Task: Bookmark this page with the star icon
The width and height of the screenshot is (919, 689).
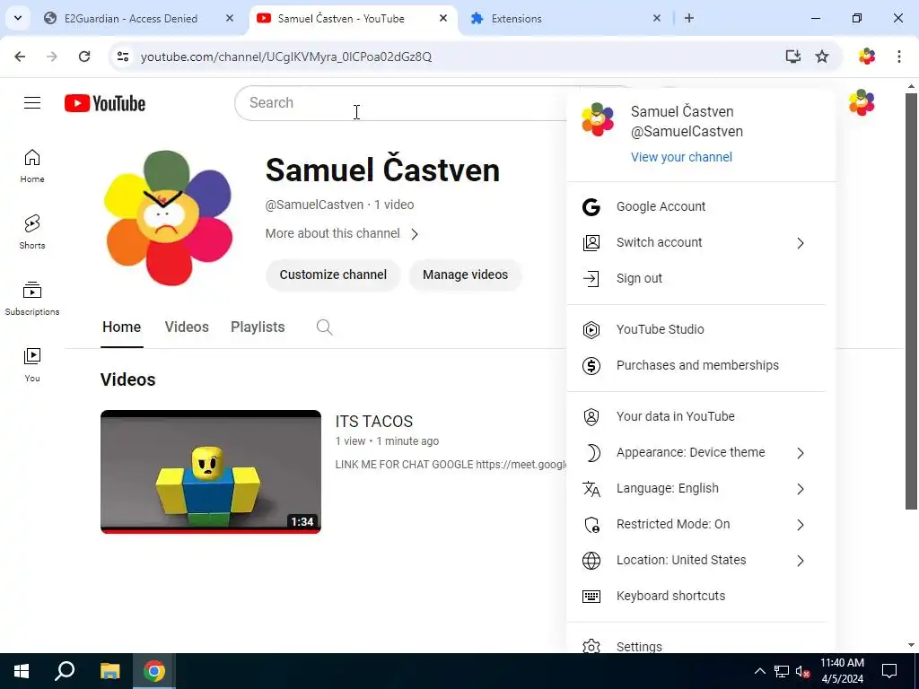Action: tap(822, 57)
